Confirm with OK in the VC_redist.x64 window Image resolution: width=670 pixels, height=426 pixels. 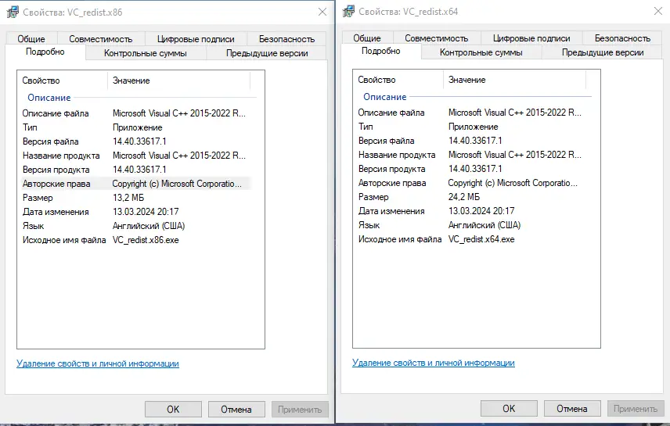[x=509, y=408]
